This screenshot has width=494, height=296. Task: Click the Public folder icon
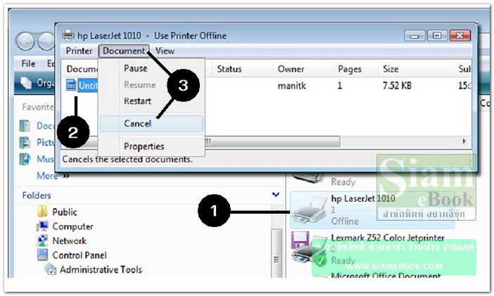[42, 212]
